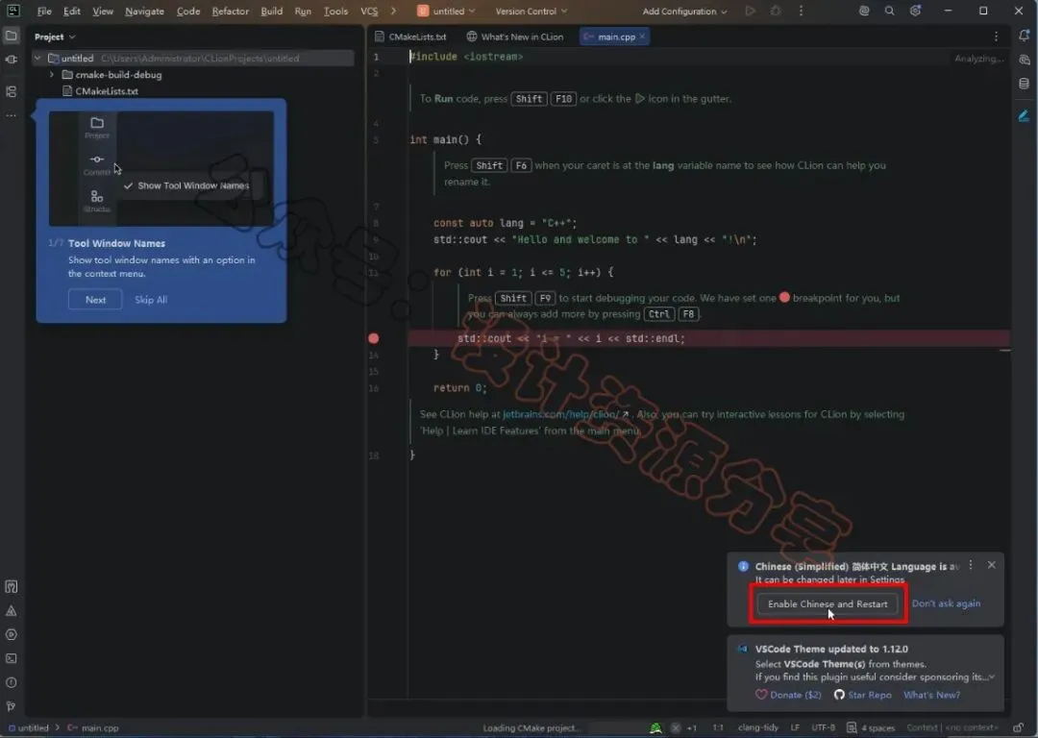Open the Git tool window icon
Viewport: 1038px width, 738px height.
[x=12, y=706]
